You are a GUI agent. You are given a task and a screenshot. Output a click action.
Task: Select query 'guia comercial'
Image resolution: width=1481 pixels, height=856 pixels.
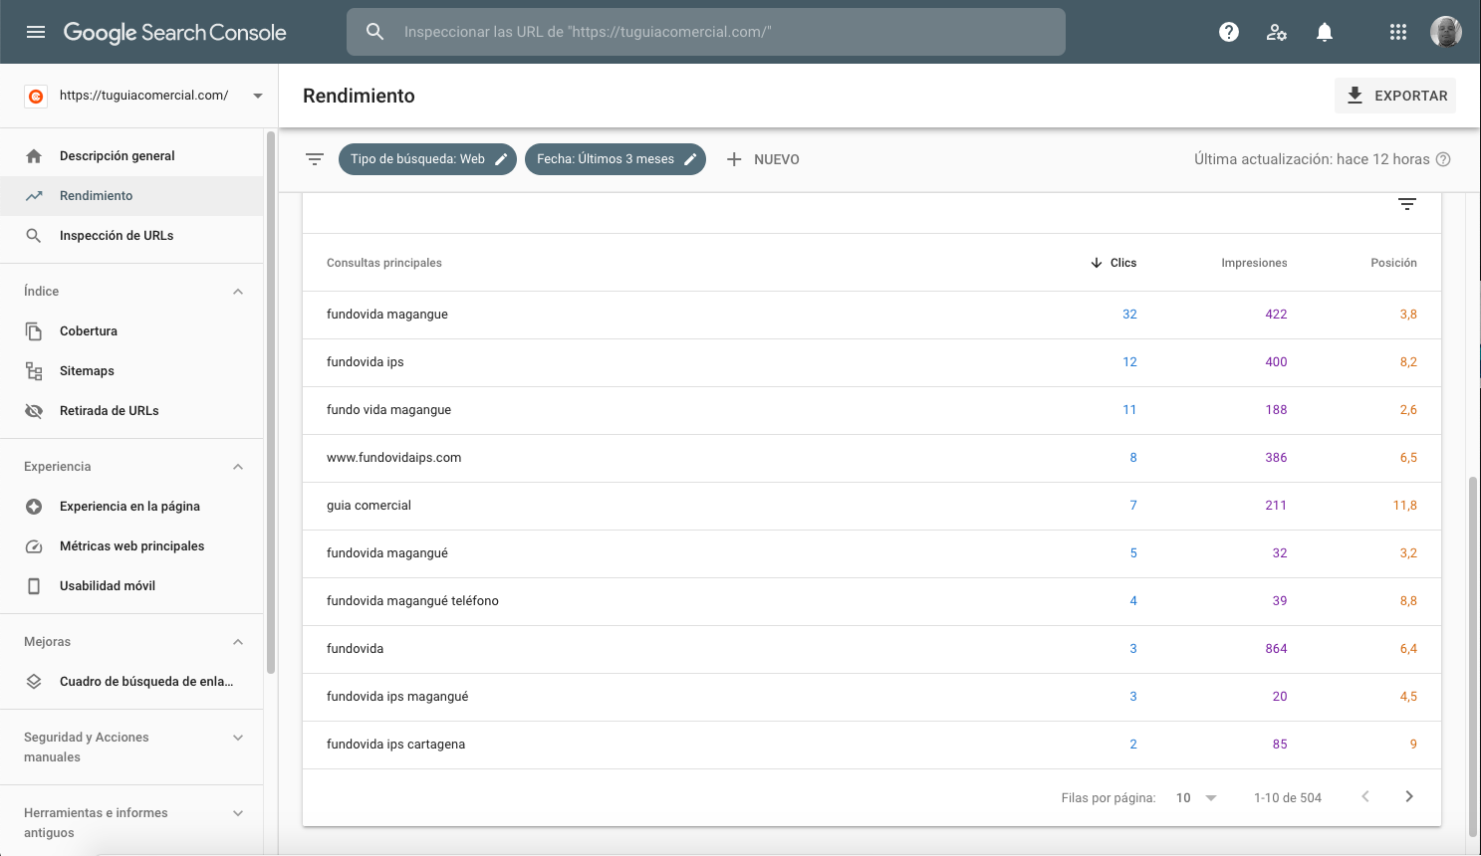871,506
